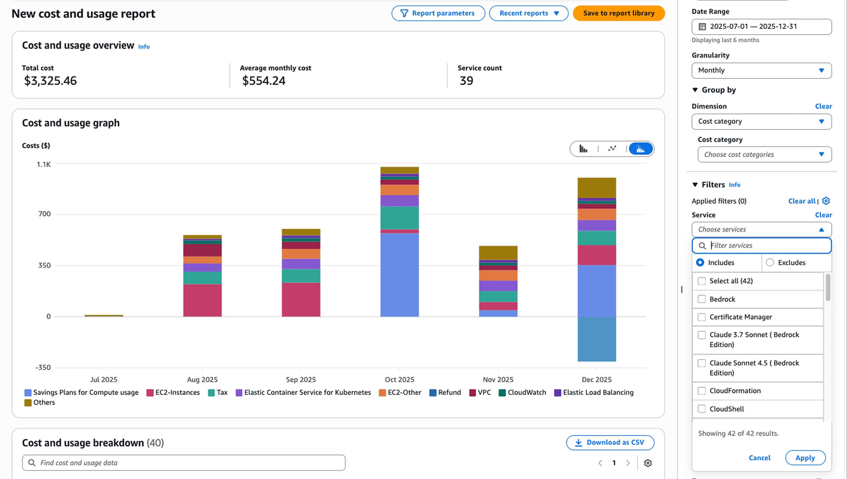The image size is (847, 479).
Task: Check the Bedrock service checkbox
Action: (x=702, y=299)
